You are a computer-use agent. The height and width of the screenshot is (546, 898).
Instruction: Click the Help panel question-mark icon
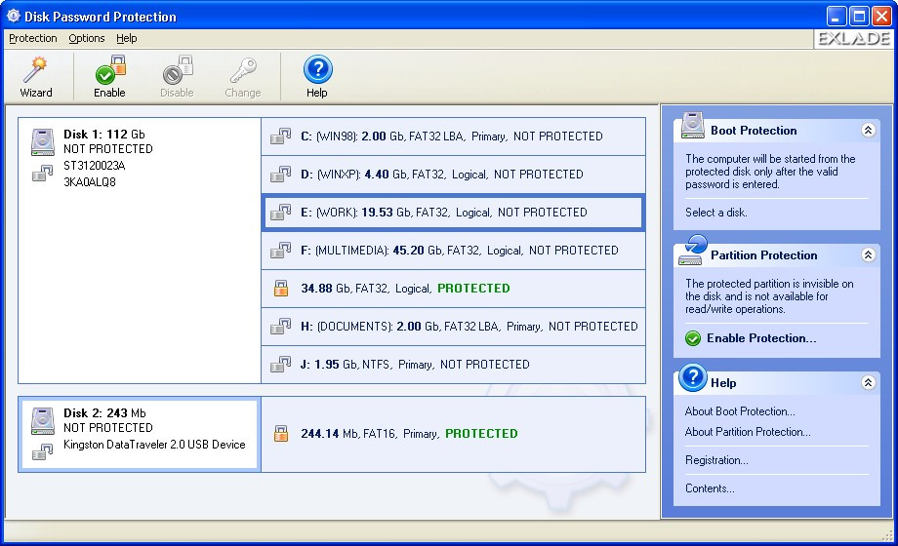point(693,377)
